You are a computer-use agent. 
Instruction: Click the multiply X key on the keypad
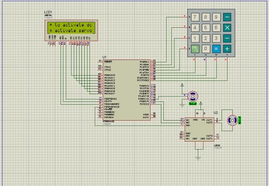[x=227, y=27]
